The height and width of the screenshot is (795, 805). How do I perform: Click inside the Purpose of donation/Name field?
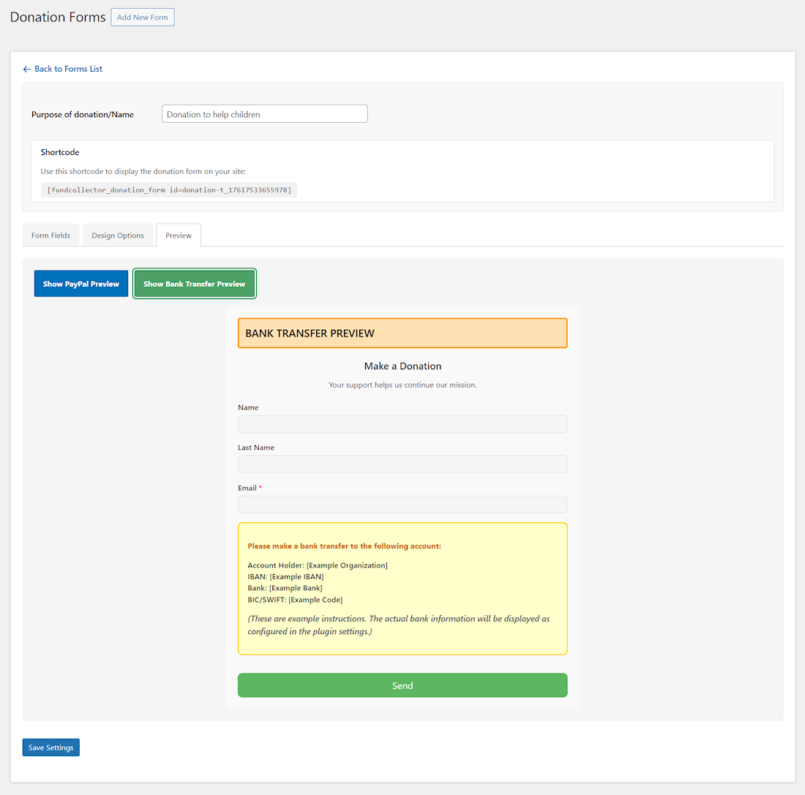pyautogui.click(x=264, y=113)
